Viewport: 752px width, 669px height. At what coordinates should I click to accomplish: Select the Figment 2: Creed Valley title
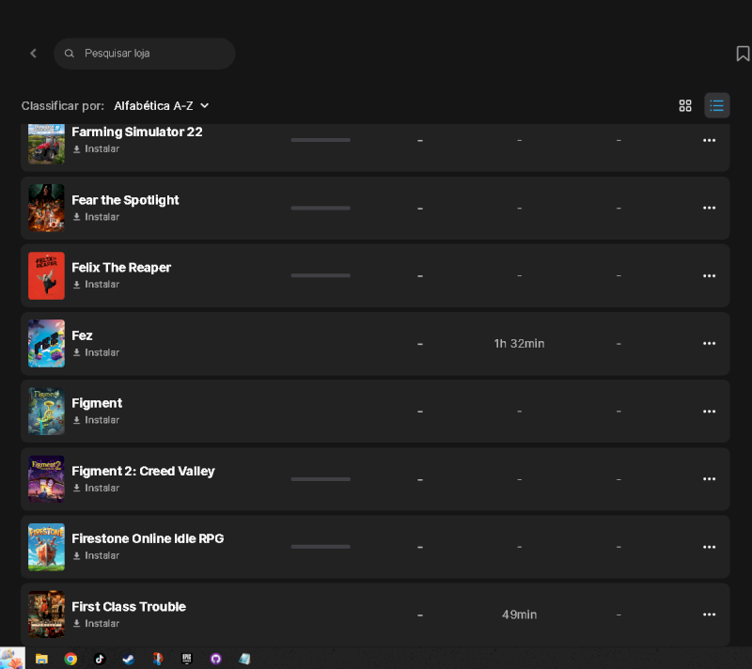144,471
